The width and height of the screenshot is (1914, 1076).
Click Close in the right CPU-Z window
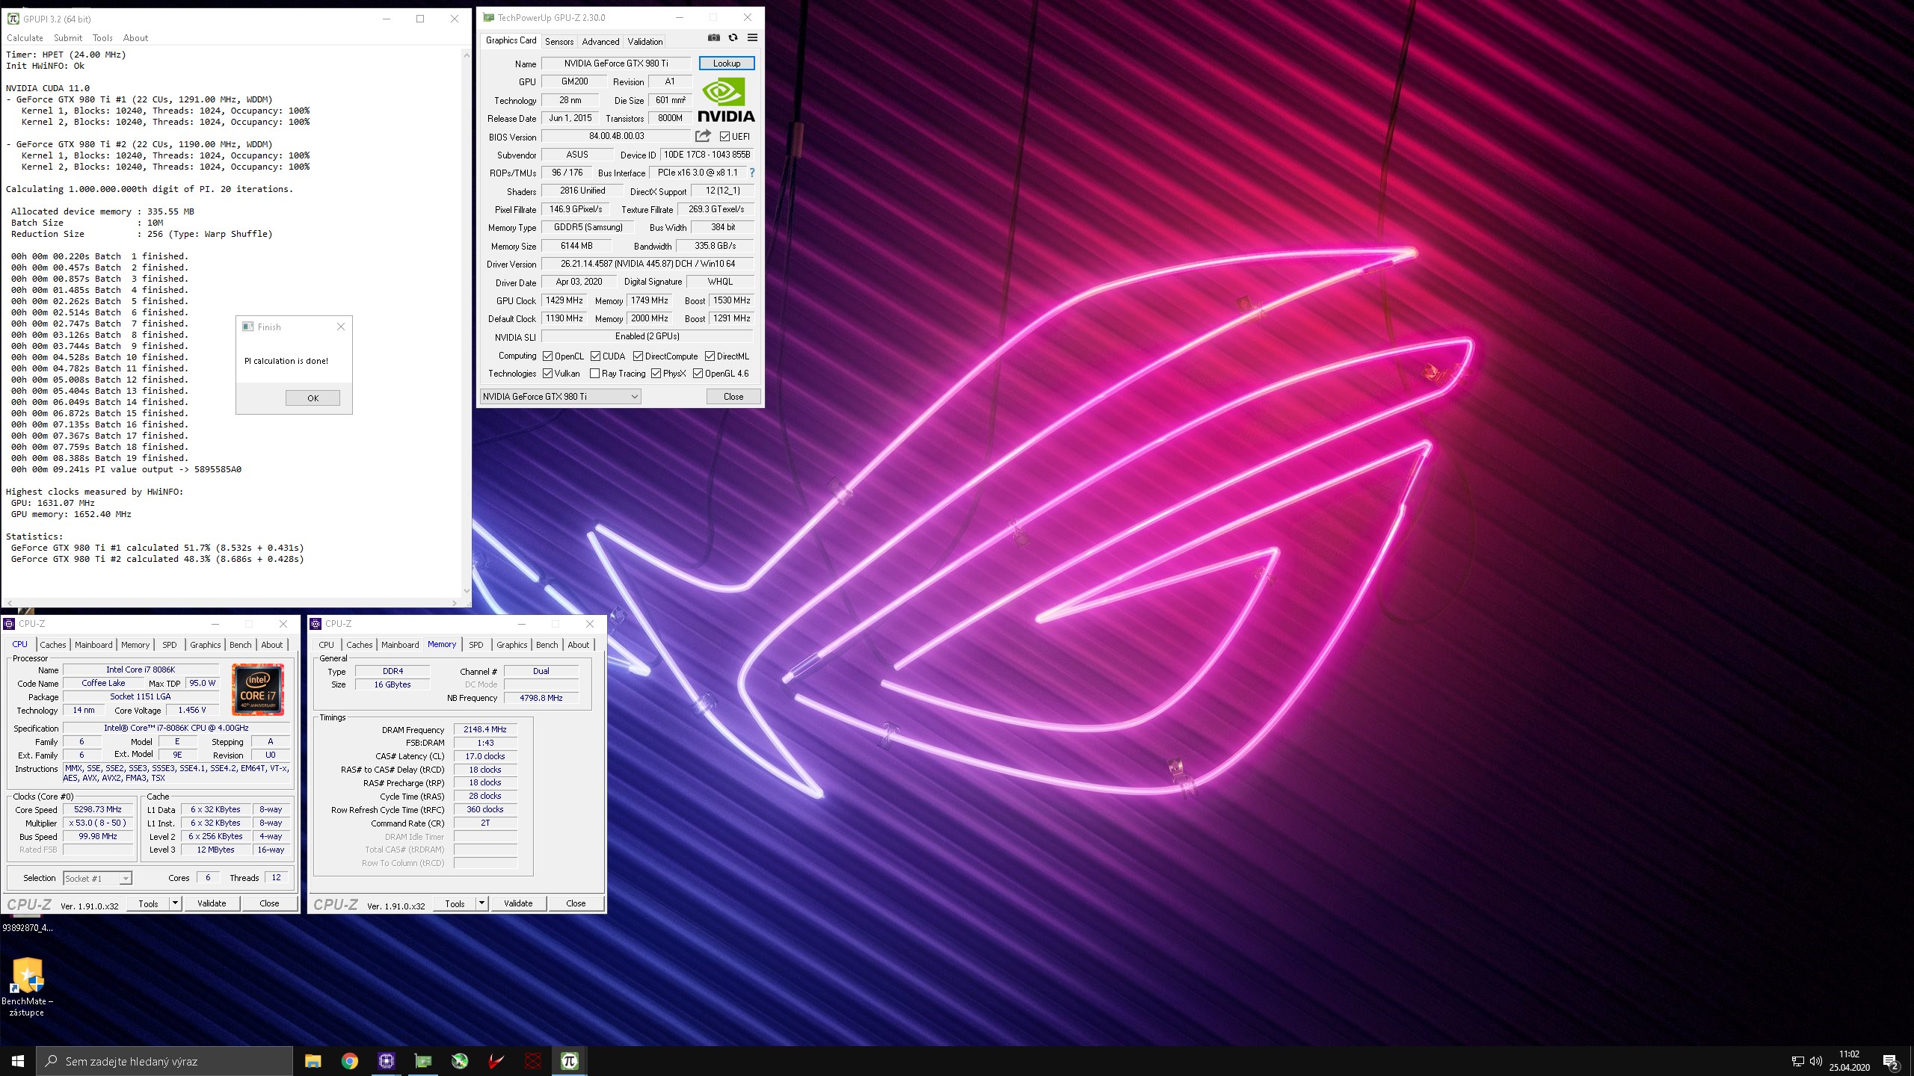click(x=576, y=903)
